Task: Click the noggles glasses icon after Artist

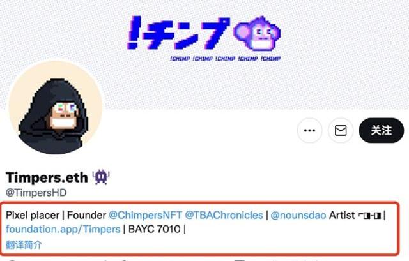Action: 369,216
